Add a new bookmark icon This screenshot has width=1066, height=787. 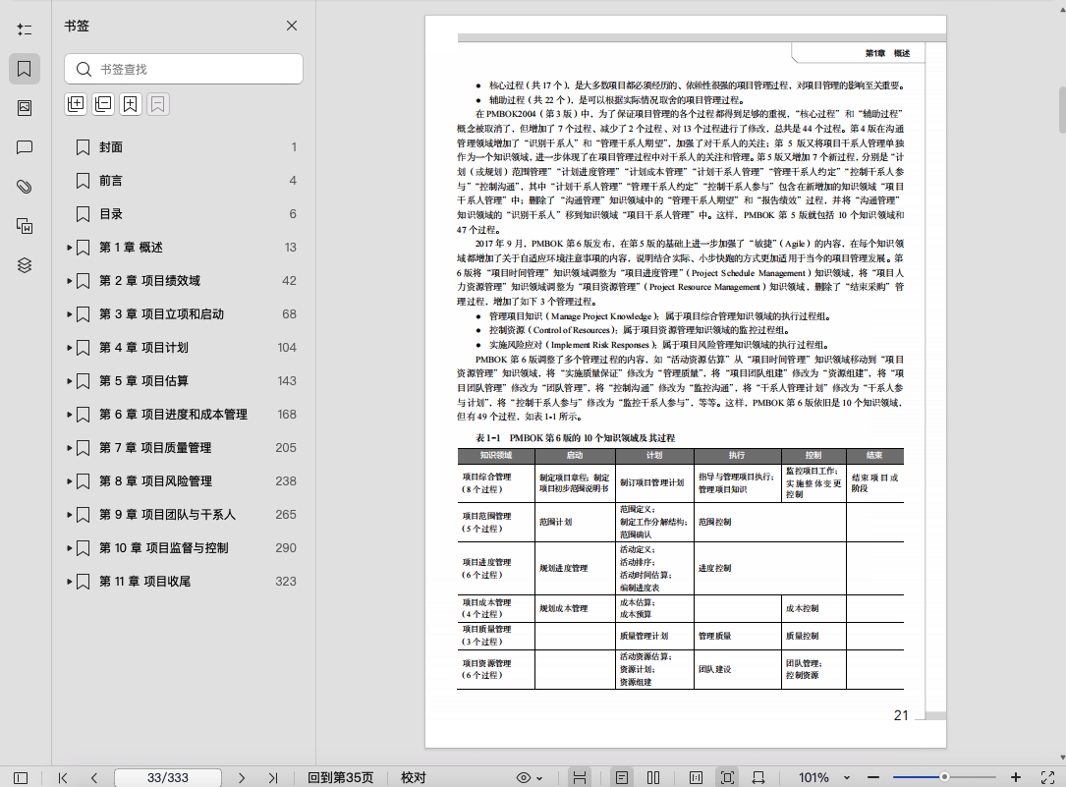click(130, 104)
